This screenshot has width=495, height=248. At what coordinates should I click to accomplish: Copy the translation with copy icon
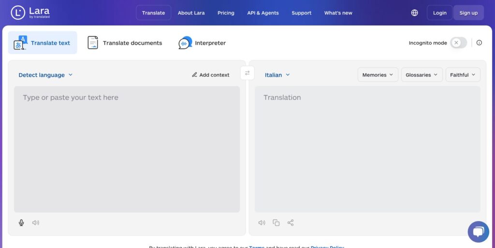point(276,223)
